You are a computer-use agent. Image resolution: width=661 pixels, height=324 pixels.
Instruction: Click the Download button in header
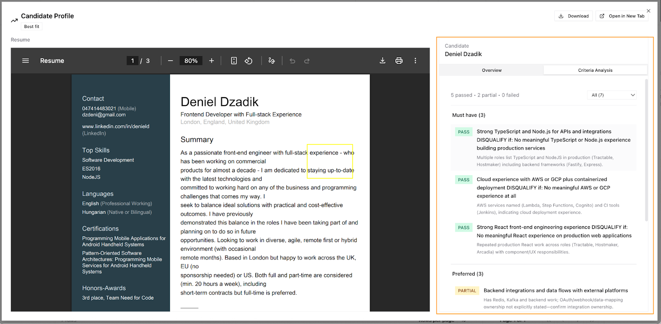(573, 16)
